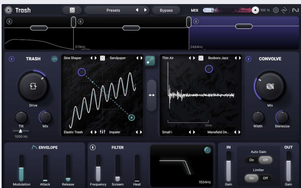301x188 pixels.
Task: Open the Presets menu
Action: (113, 10)
